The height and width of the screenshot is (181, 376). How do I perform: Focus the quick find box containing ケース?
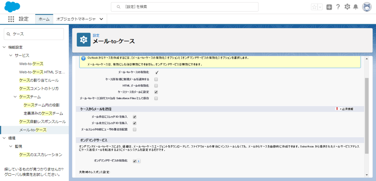(x=34, y=34)
